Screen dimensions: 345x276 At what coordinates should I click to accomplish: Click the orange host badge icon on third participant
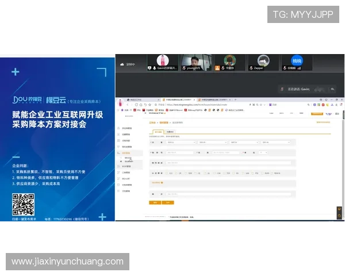(217, 68)
